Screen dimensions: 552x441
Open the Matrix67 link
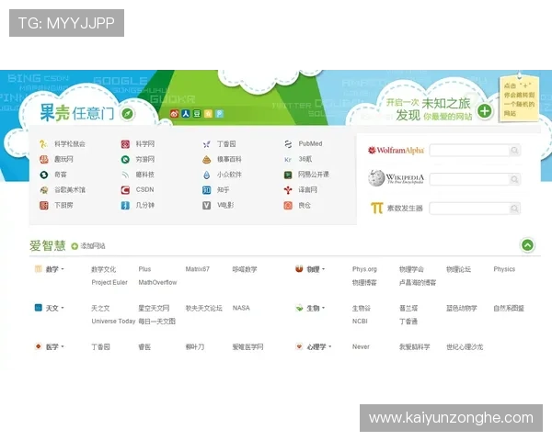pos(197,269)
